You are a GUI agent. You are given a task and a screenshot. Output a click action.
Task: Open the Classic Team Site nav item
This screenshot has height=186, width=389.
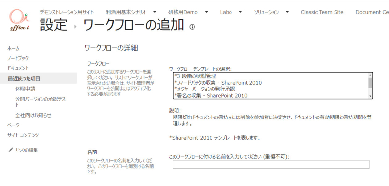coord(322,12)
